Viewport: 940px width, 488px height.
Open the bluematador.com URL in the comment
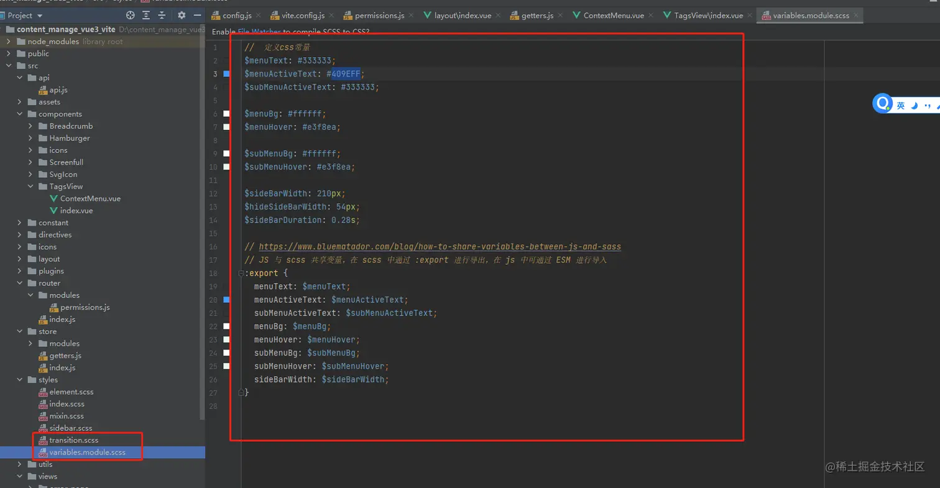440,247
